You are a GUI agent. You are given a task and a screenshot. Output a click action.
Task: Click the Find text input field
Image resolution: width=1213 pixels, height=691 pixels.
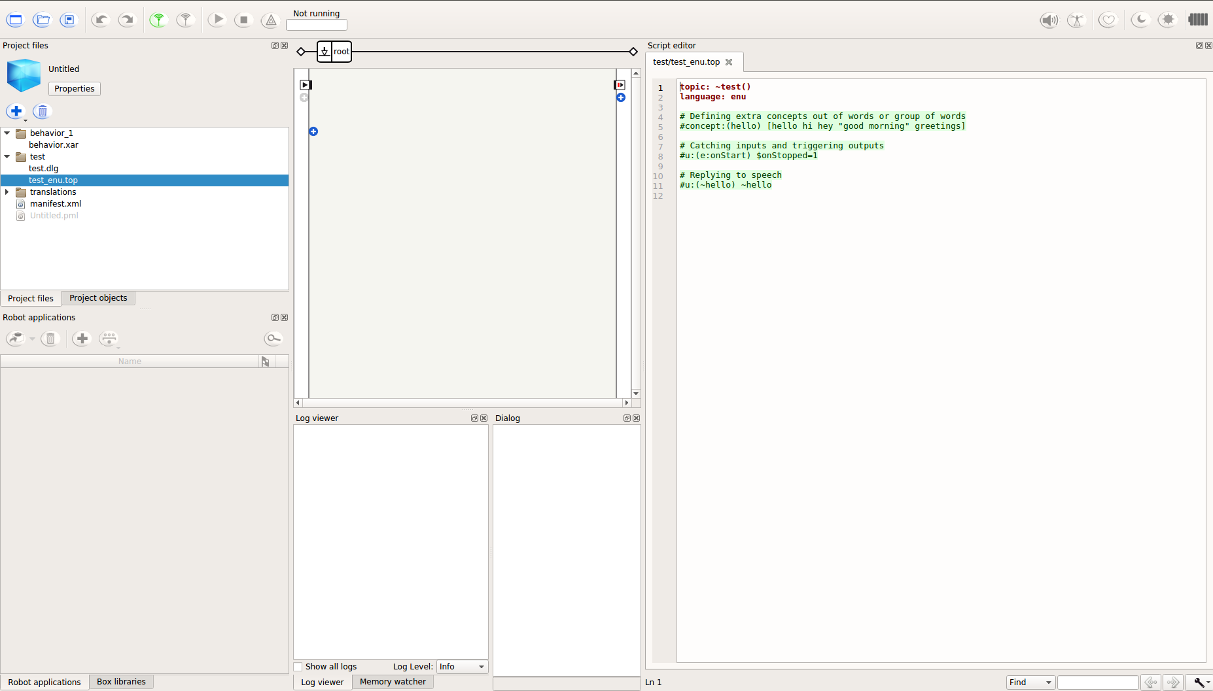pyautogui.click(x=1098, y=683)
